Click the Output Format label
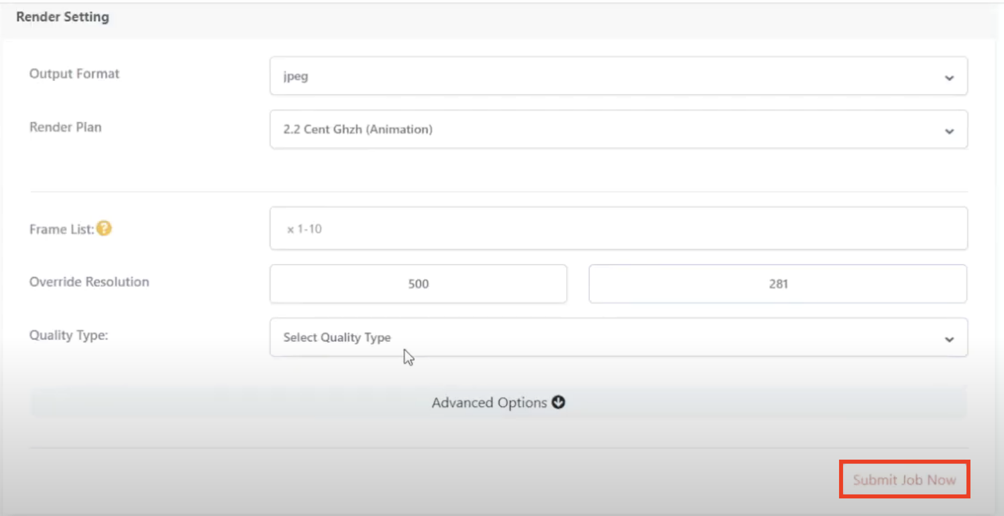The image size is (1004, 516). 74,74
